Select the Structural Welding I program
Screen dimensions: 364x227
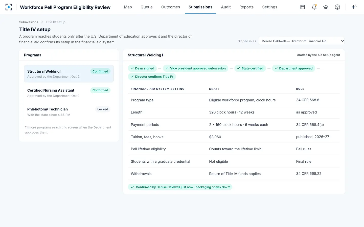click(x=69, y=74)
